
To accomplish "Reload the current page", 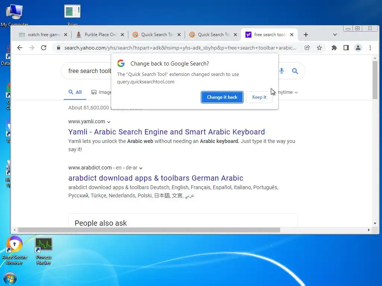I will coord(44,48).
